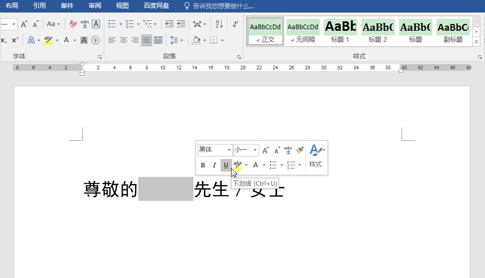The width and height of the screenshot is (485, 278).
Task: Click the format painter brush in mini toolbar
Action: (299, 150)
